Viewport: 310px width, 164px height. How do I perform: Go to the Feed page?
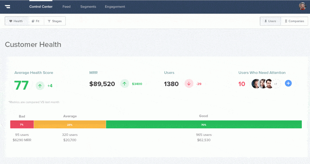pos(66,7)
